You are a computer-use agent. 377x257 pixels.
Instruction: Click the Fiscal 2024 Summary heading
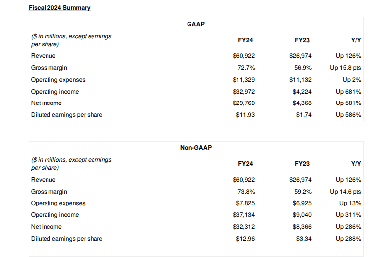(60, 8)
